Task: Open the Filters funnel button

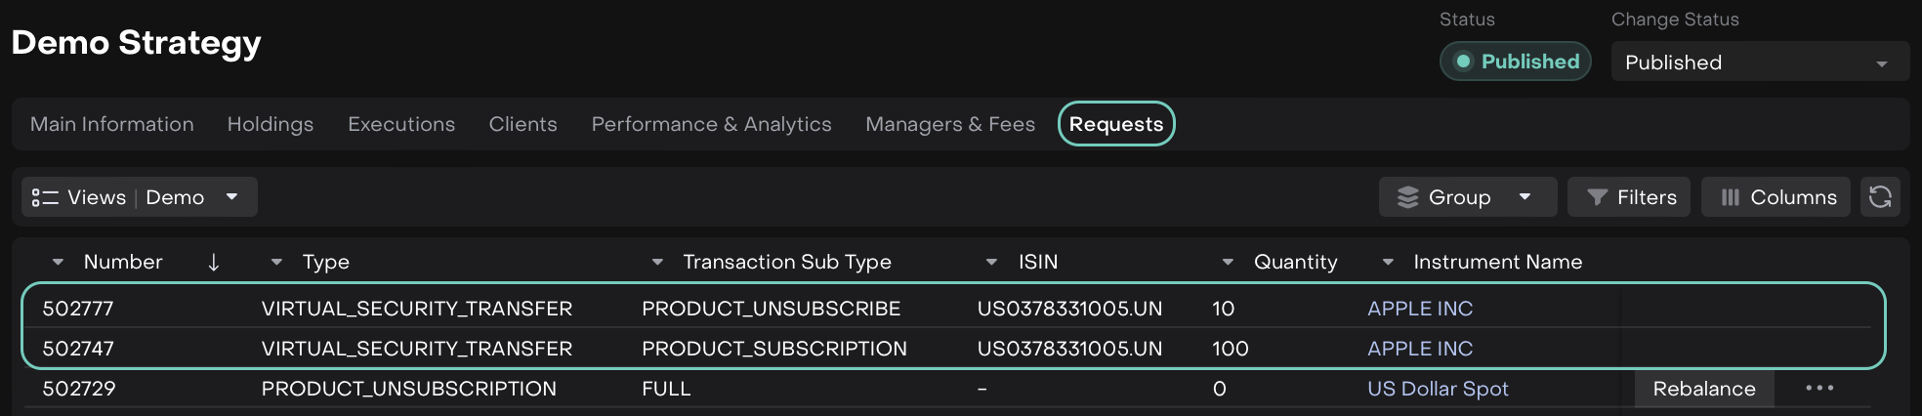Action: click(1628, 197)
